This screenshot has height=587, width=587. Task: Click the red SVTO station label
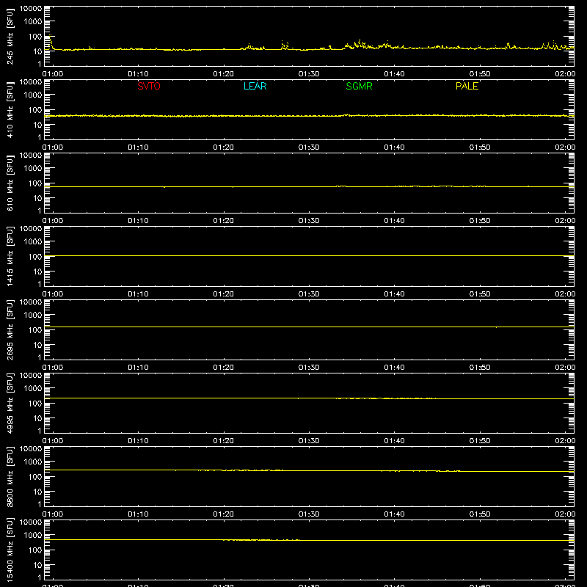coord(149,86)
